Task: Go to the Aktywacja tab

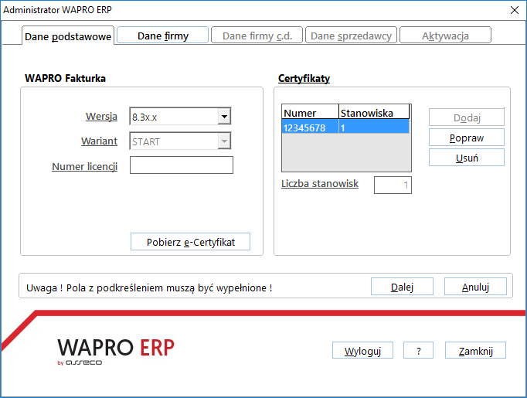Action: point(445,36)
